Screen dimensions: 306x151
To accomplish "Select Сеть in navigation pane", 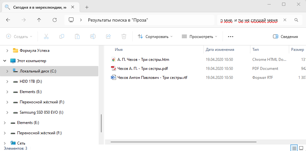I will pos(21,143).
